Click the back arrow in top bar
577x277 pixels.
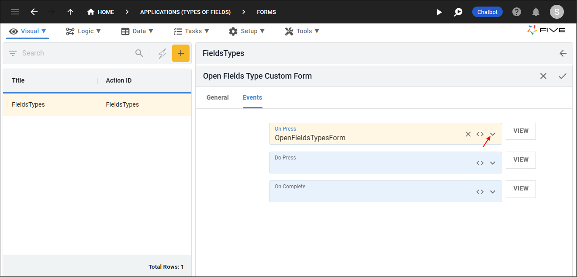coord(34,12)
